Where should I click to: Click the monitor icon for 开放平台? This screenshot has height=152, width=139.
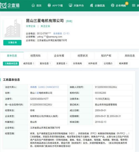[x=71, y=5]
